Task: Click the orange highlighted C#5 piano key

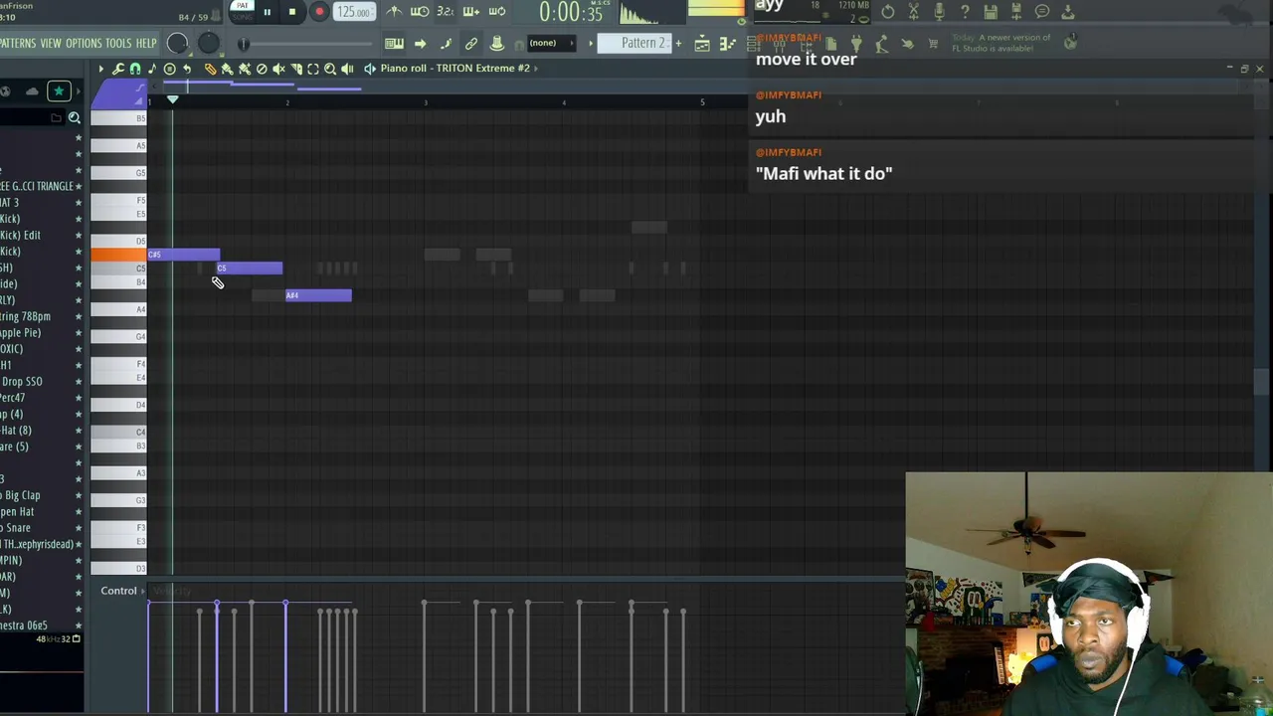Action: coord(119,256)
